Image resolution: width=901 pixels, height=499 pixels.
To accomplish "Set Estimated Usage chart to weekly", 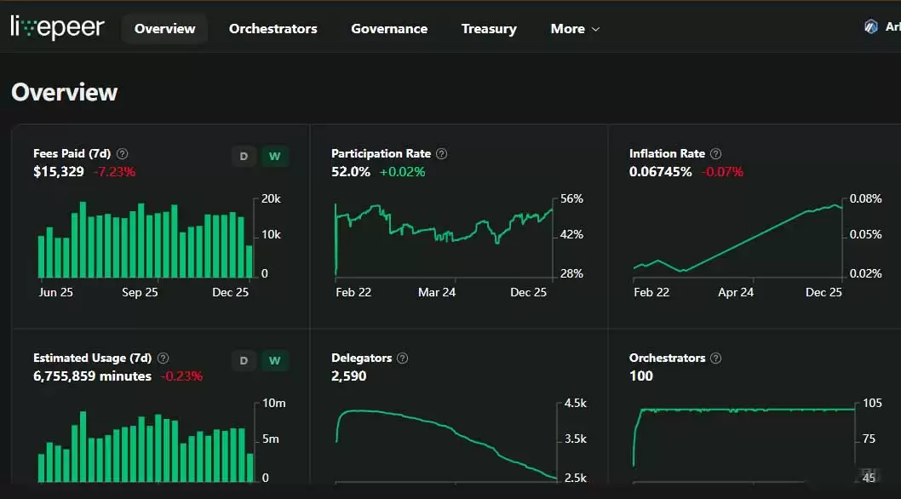I will tap(274, 361).
